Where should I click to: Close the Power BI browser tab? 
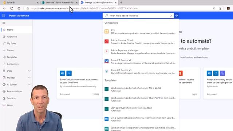tap(37, 3)
